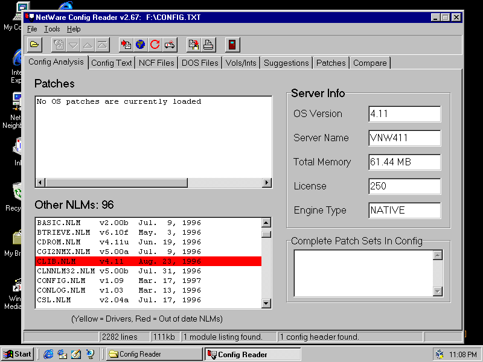Screen dimensions: 483x362
Task: Click the system tray scheduler icon
Action: pos(440,355)
